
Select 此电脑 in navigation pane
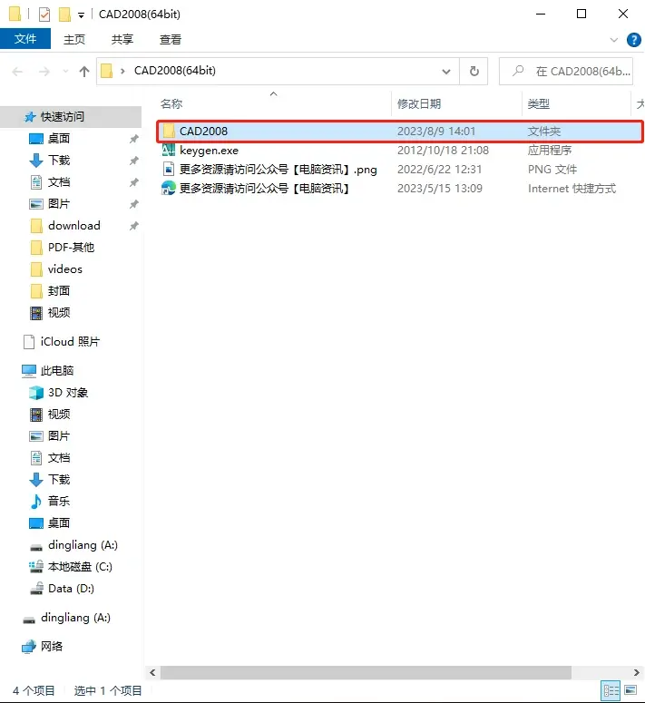click(x=56, y=371)
